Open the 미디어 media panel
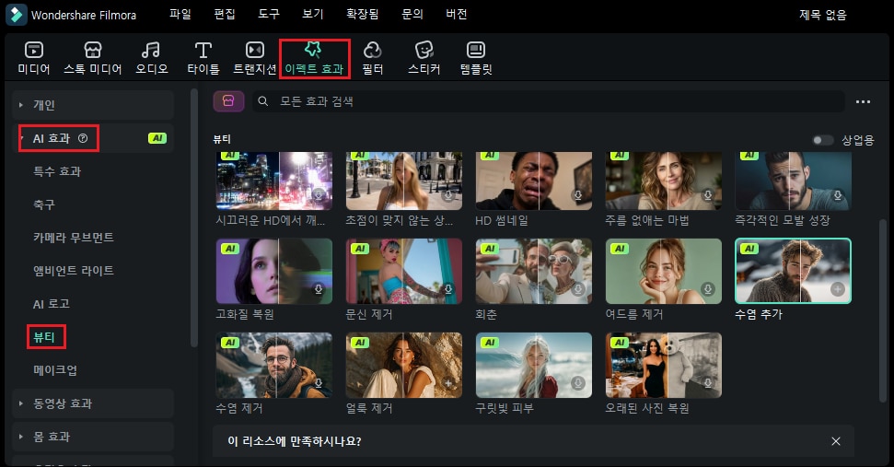The image size is (894, 467). (x=34, y=58)
